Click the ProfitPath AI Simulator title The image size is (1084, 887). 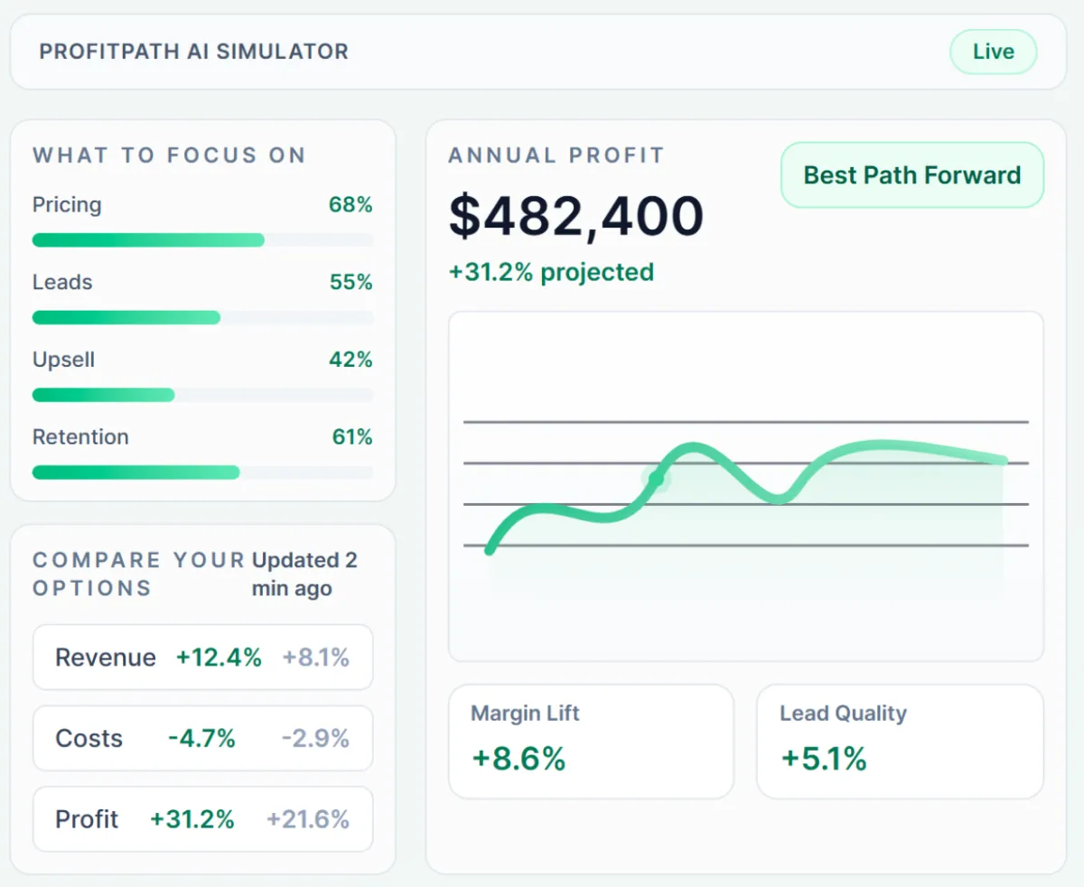pyautogui.click(x=194, y=51)
